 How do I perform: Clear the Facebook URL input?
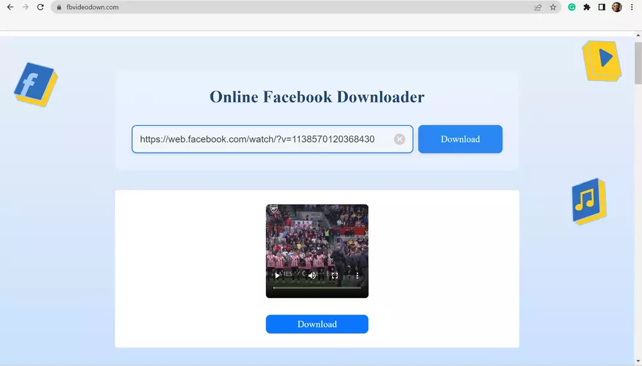click(399, 139)
